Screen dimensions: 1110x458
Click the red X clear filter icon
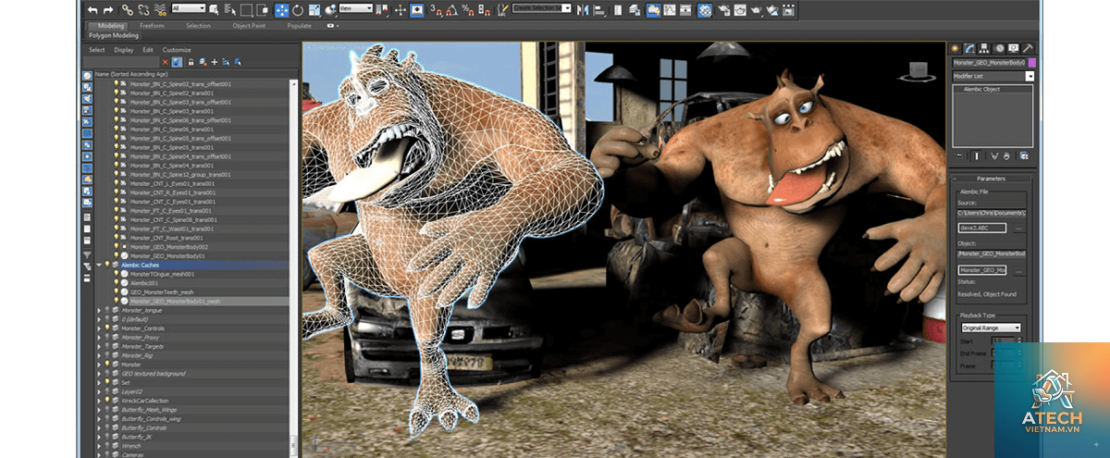click(x=165, y=62)
